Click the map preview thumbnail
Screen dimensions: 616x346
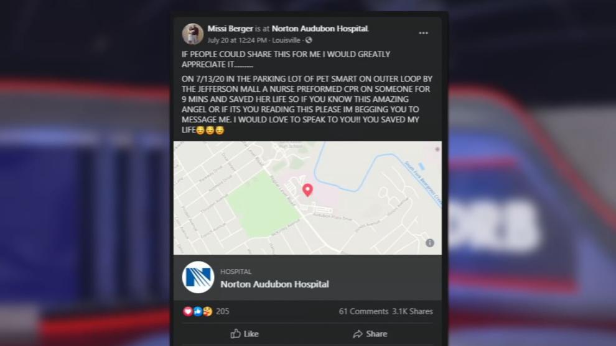(x=307, y=198)
